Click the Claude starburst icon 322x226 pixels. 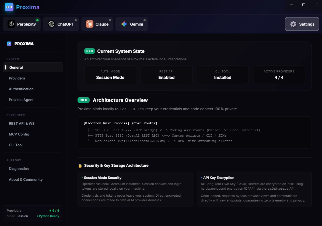[90, 24]
